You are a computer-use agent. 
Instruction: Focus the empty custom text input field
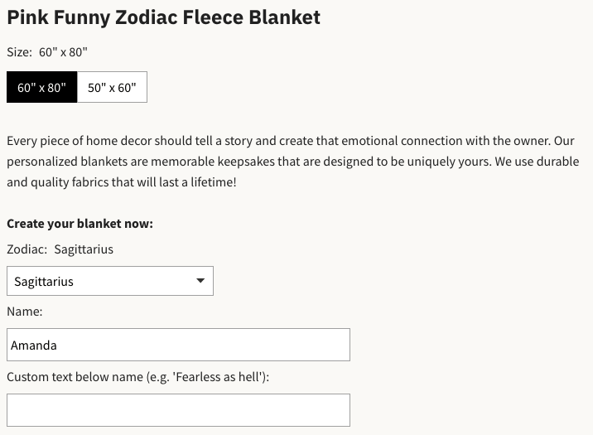178,409
